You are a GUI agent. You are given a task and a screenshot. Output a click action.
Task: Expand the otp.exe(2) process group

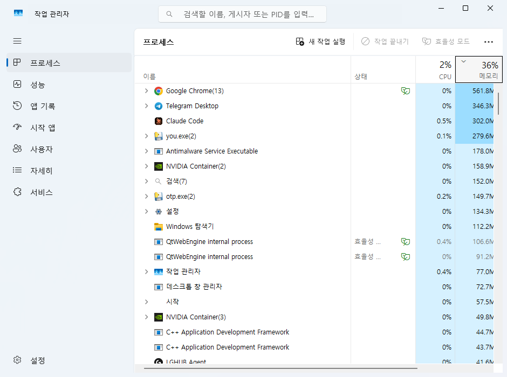pos(147,196)
